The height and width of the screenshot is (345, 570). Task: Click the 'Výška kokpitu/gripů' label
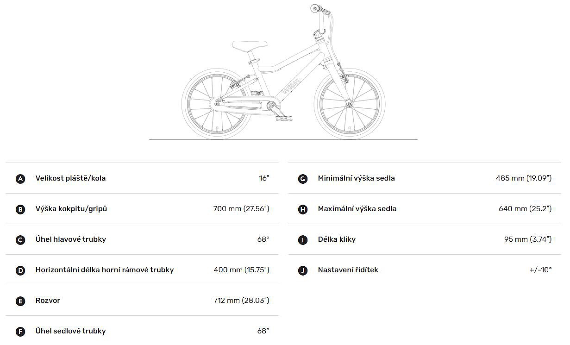click(x=71, y=209)
